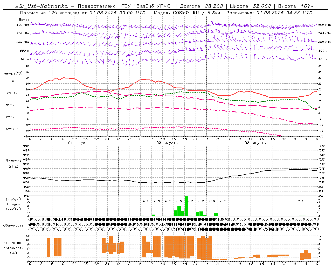
Task: Select the "700 гПа" temperature legend label
Action: click(x=12, y=117)
